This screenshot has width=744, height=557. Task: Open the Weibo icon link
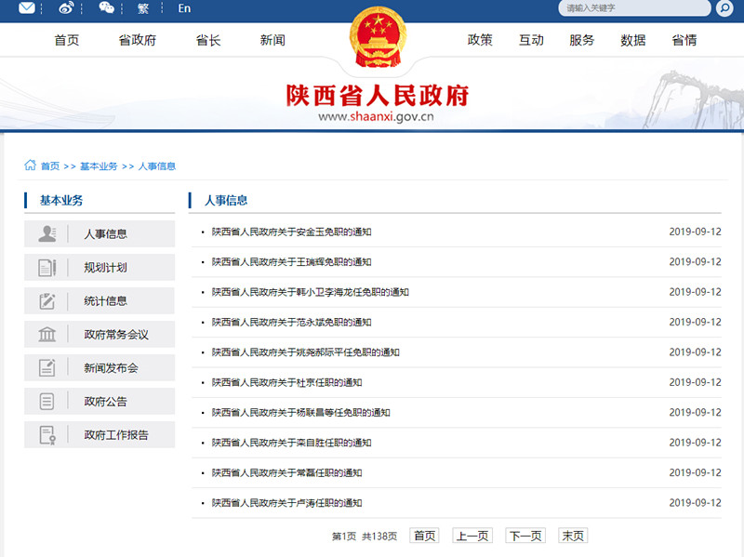[67, 8]
